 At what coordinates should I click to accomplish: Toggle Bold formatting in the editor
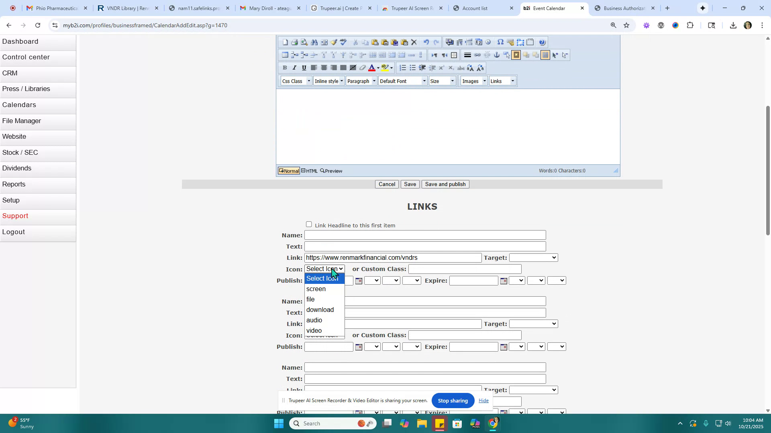coord(285,68)
